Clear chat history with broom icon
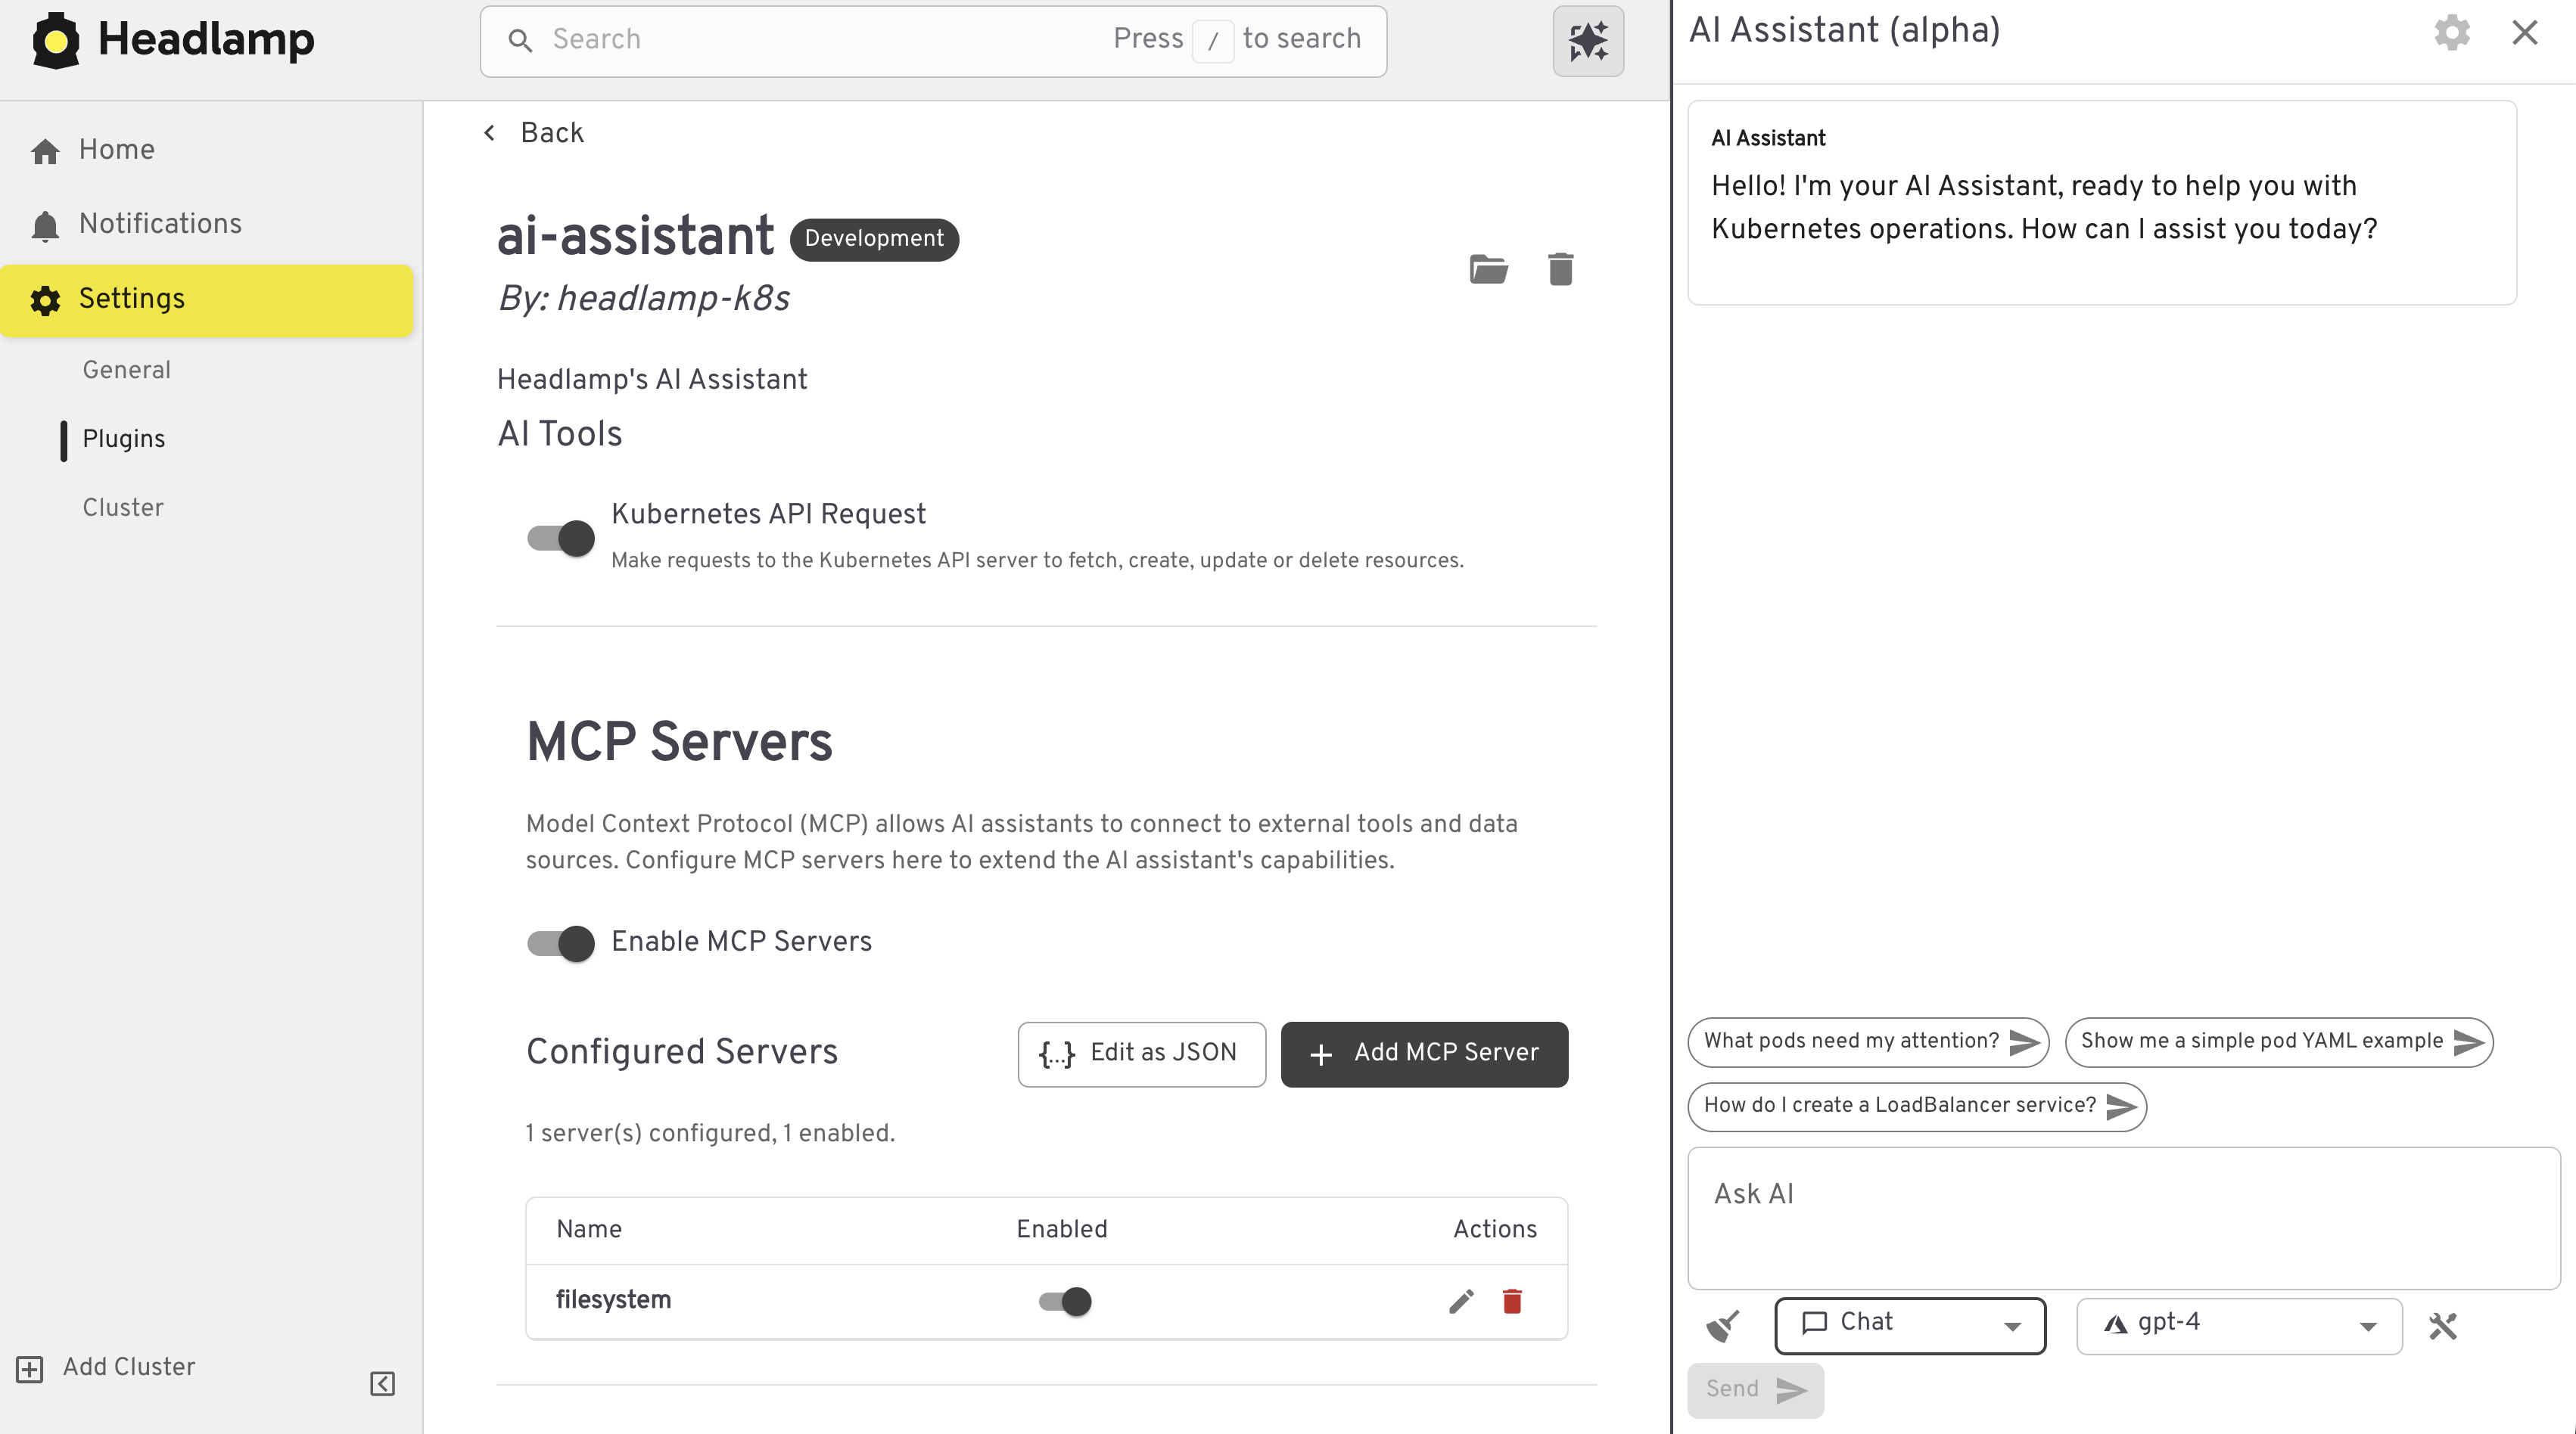2576x1434 pixels. pos(1723,1326)
